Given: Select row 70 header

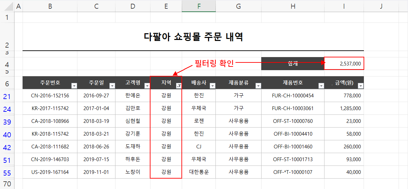Looking at the screenshot, I should tap(7, 184).
